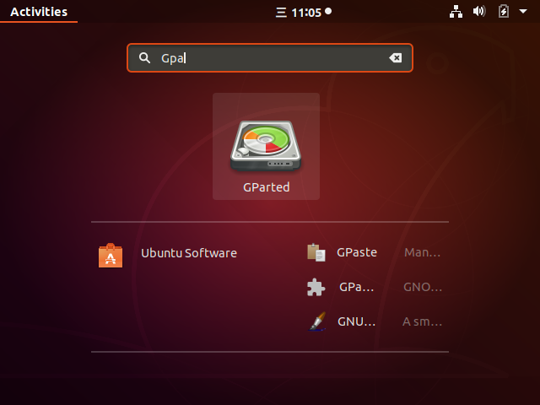Open Ubuntu Software orange bag icon
The width and height of the screenshot is (540, 405).
pyautogui.click(x=111, y=256)
